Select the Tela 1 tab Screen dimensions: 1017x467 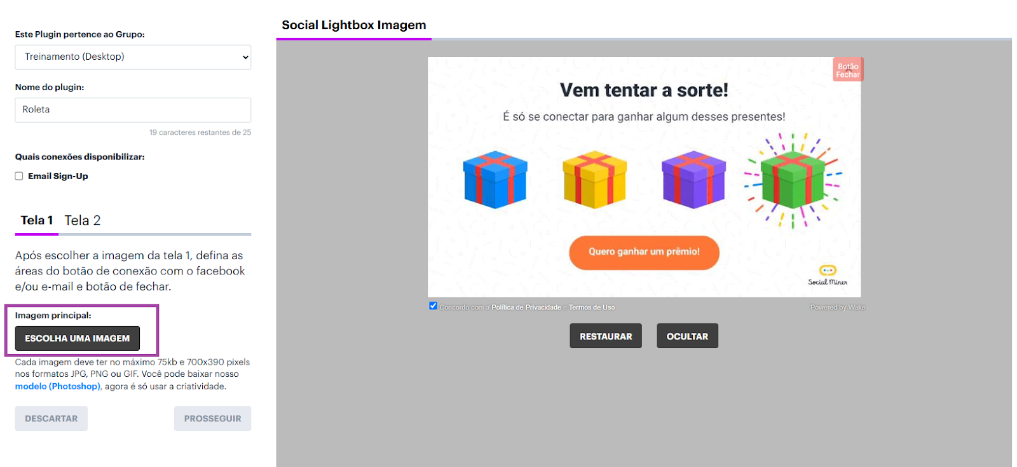(x=37, y=220)
